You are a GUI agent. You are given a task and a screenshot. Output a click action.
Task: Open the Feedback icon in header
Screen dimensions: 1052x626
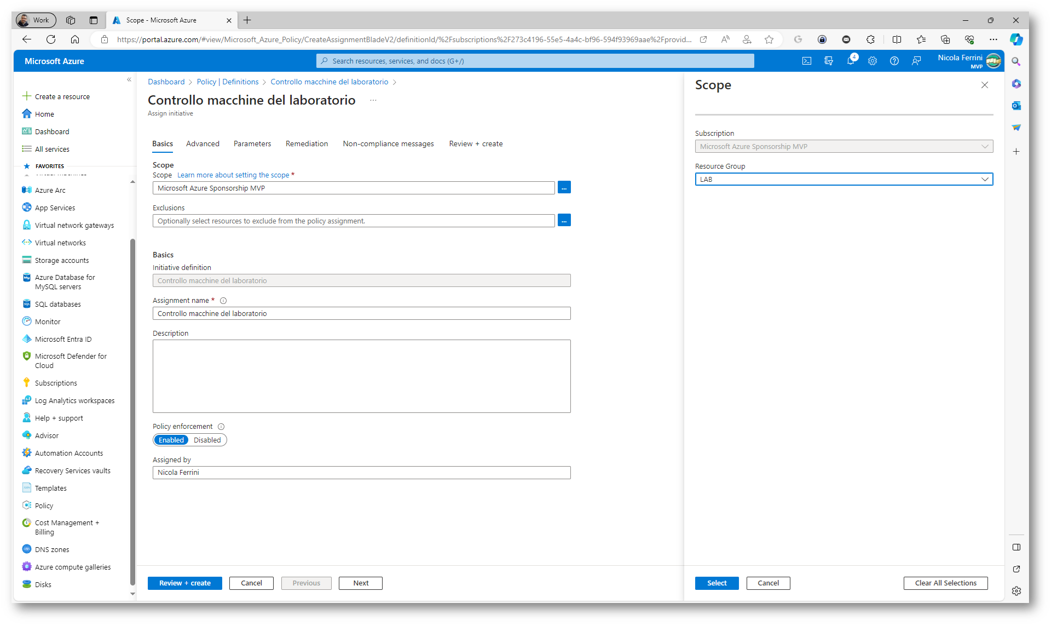[x=916, y=61]
